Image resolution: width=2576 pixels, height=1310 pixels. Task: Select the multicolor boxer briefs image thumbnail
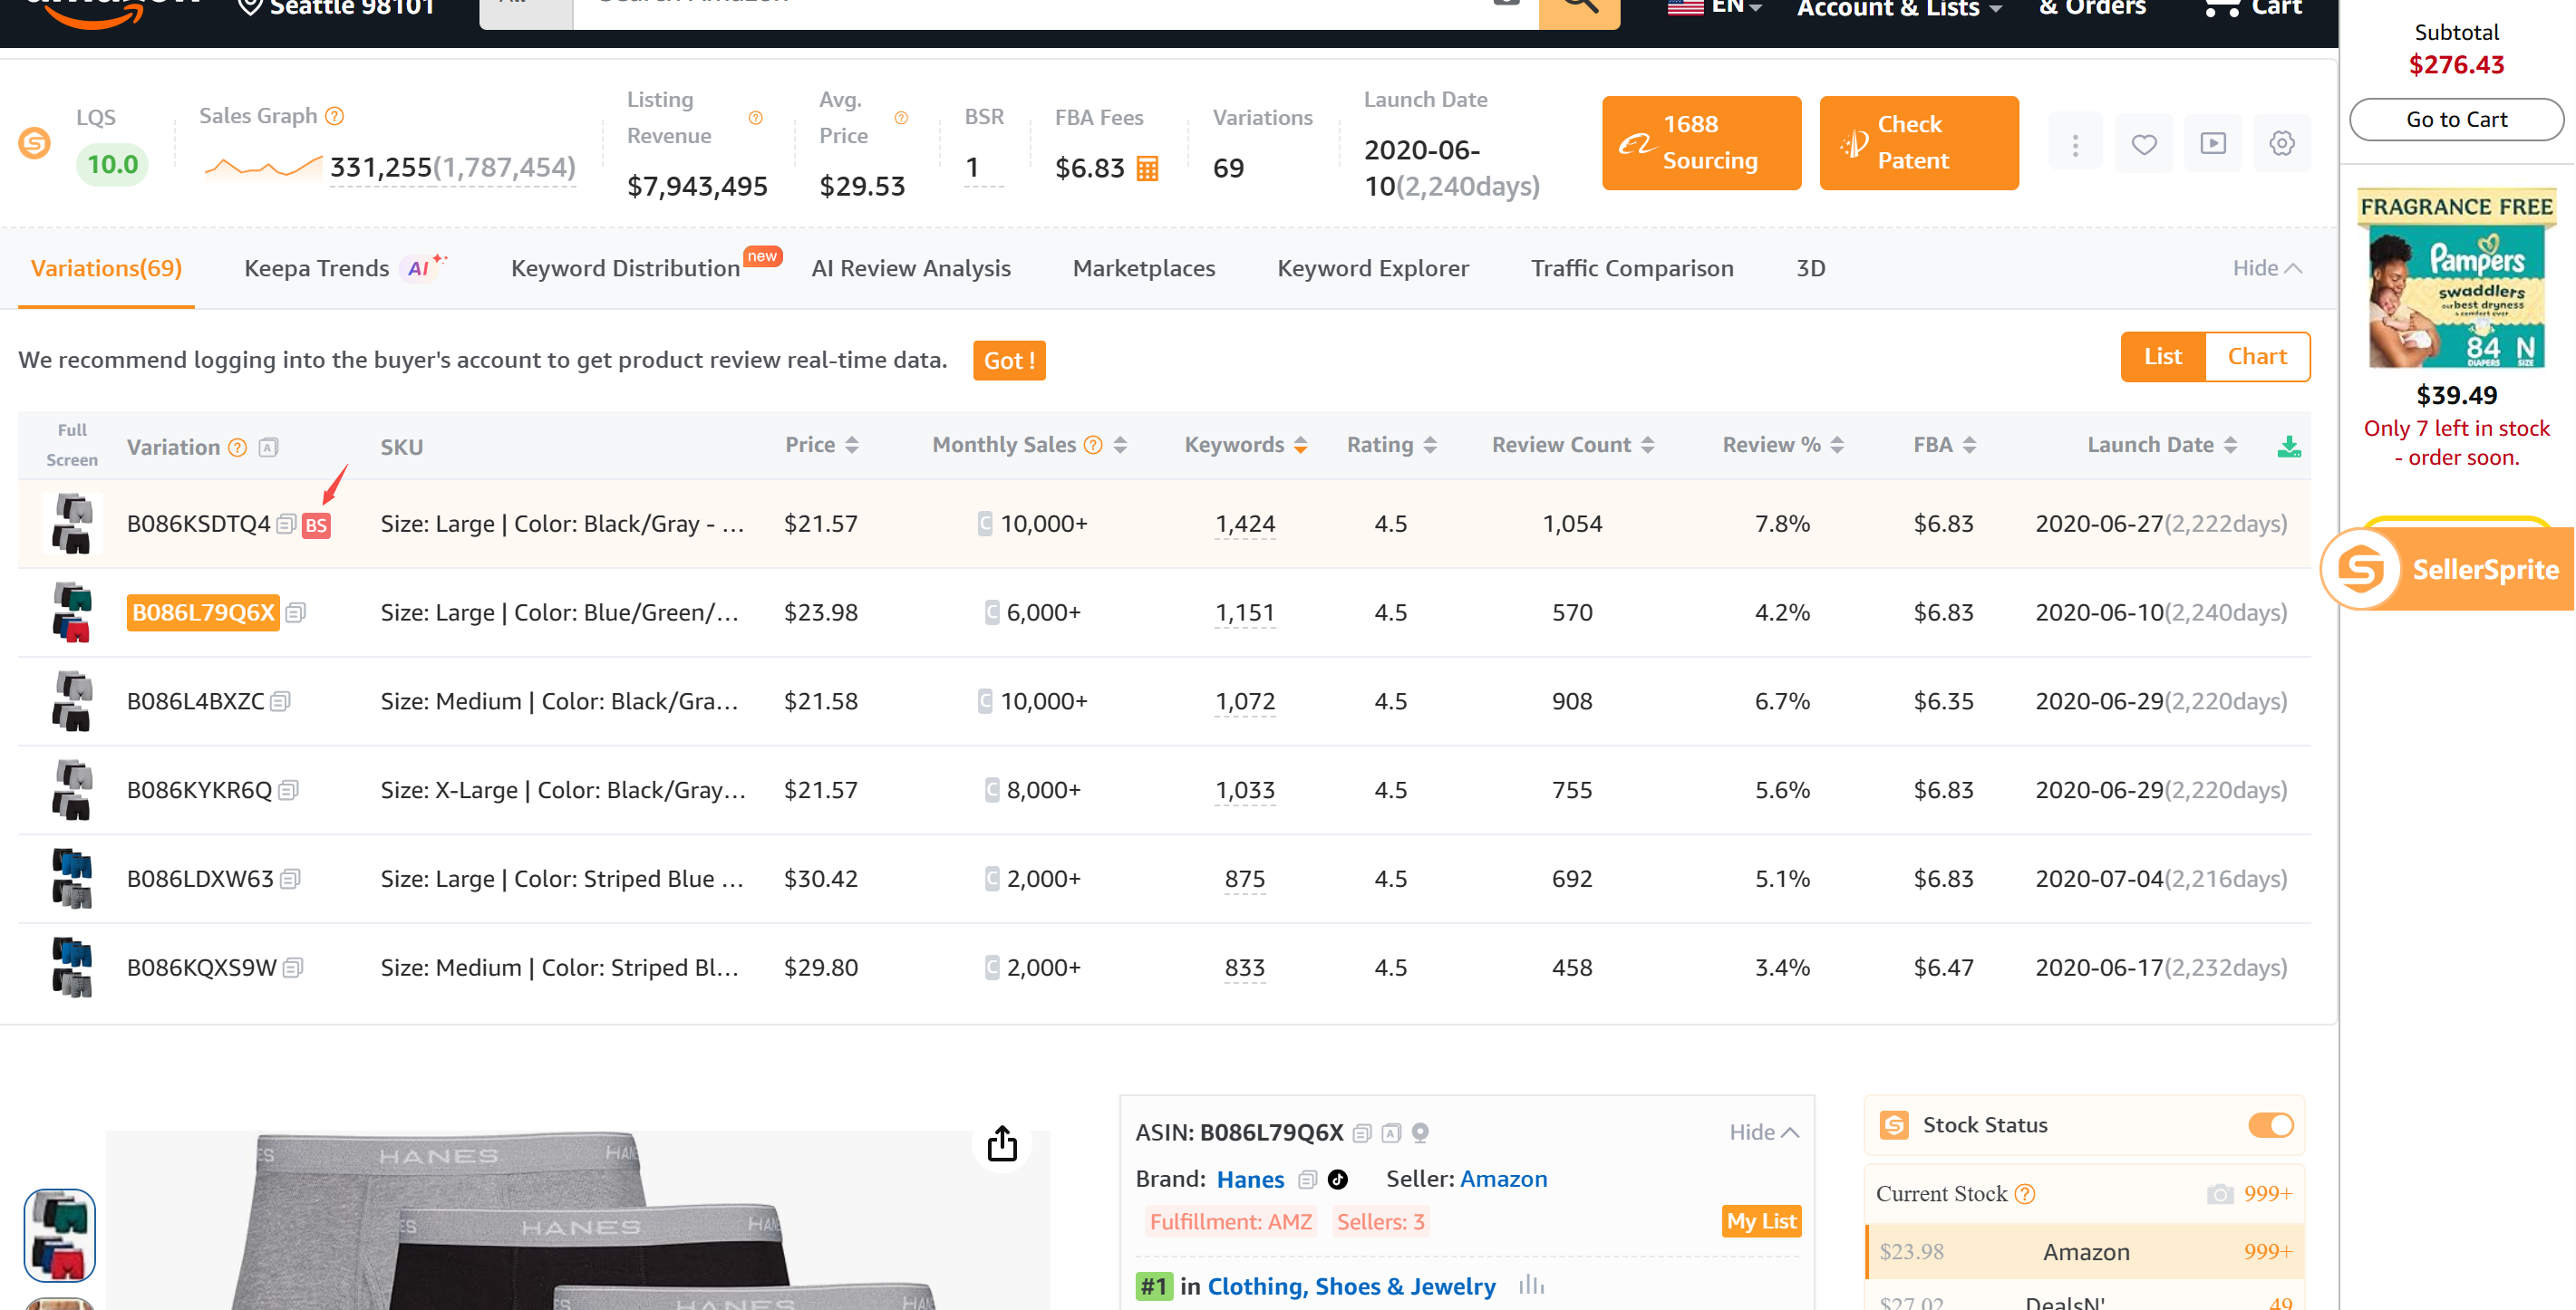click(x=60, y=1236)
